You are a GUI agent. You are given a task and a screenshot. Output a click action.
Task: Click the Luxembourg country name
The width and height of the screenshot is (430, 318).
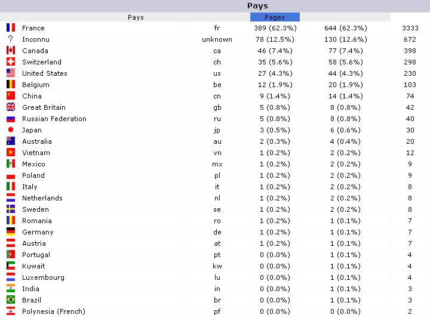44,277
